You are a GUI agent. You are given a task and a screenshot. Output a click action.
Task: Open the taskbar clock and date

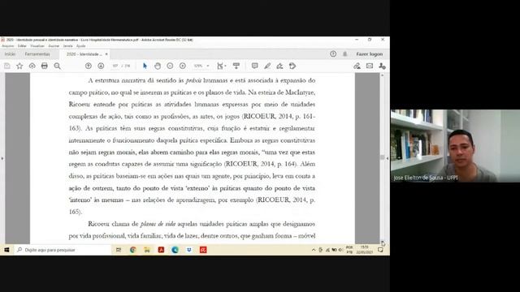pyautogui.click(x=365, y=250)
